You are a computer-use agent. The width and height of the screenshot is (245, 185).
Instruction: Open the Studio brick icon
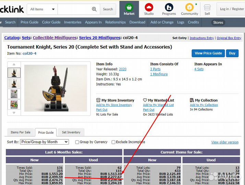pyautogui.click(x=149, y=7)
